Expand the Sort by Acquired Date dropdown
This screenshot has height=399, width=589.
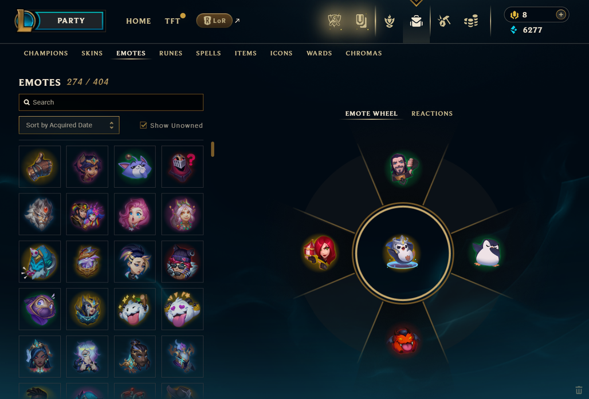69,125
